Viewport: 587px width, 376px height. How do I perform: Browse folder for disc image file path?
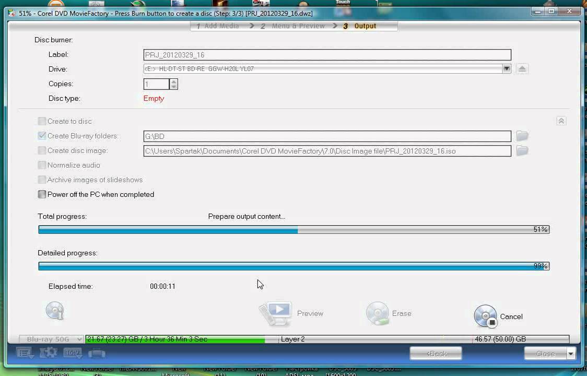tap(522, 150)
